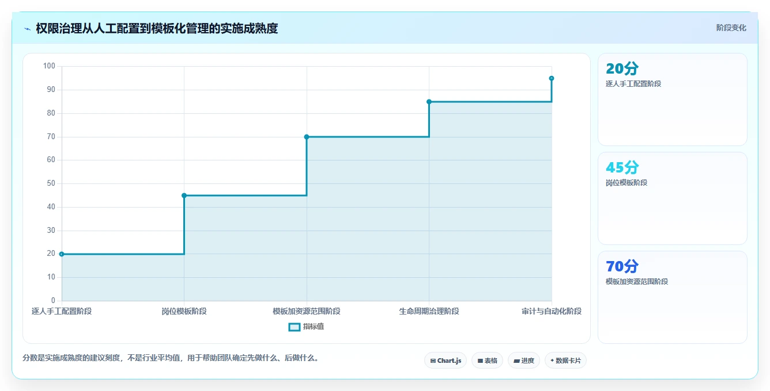
Task: Click the data point at value 95
Action: 552,78
